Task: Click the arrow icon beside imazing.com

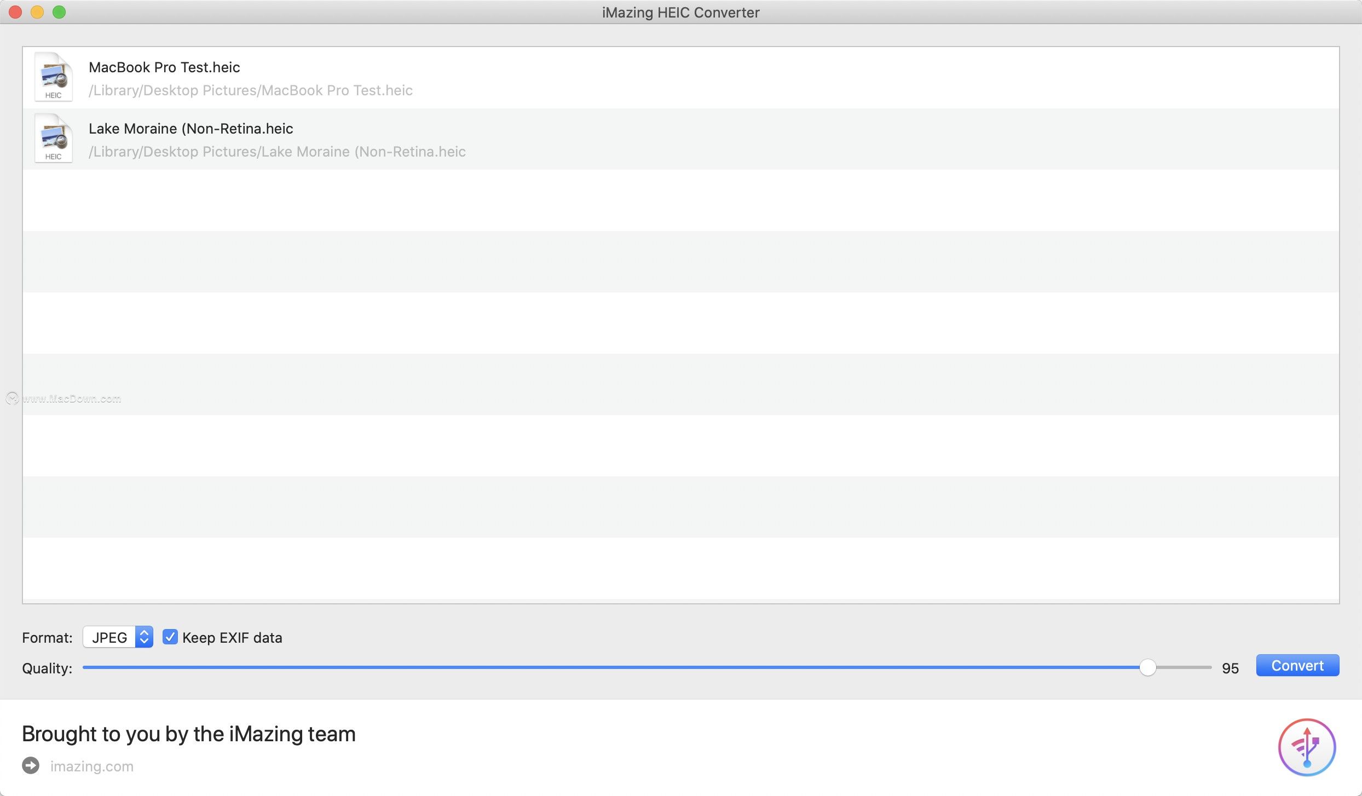Action: (31, 765)
